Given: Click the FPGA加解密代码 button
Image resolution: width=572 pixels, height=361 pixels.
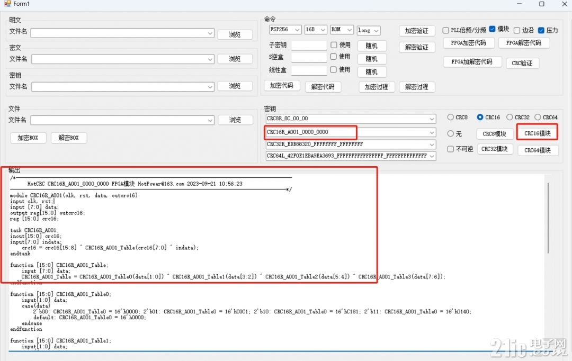Looking at the screenshot, I should point(472,62).
